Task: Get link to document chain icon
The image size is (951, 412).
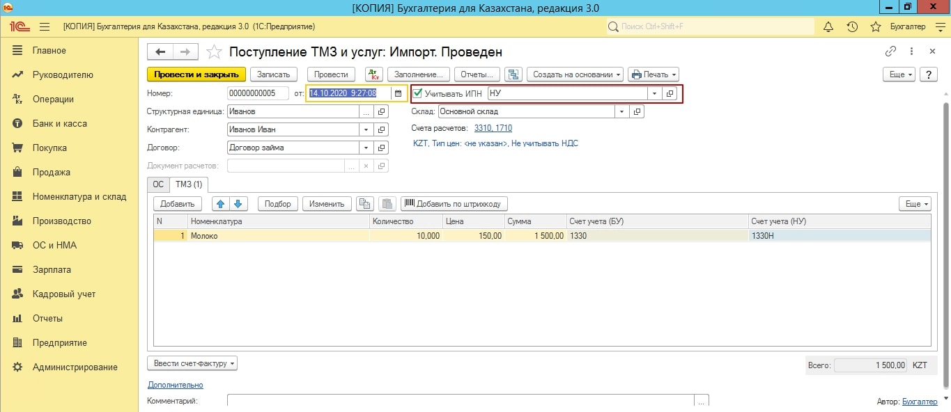Action: 890,51
